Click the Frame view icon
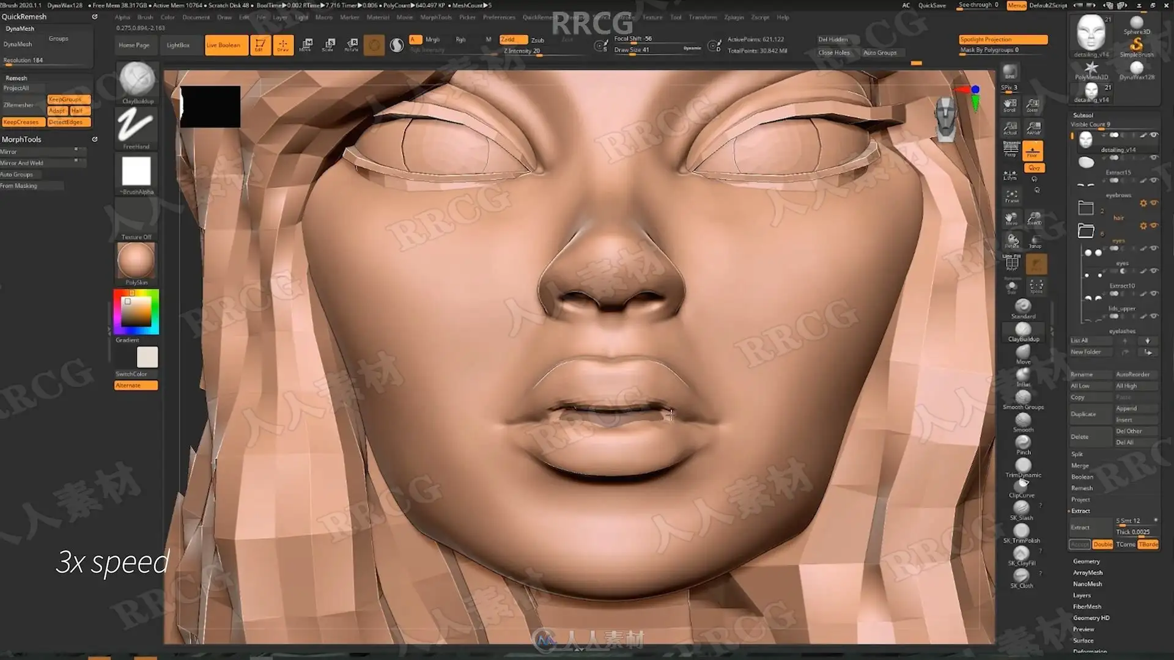 coord(1011,196)
